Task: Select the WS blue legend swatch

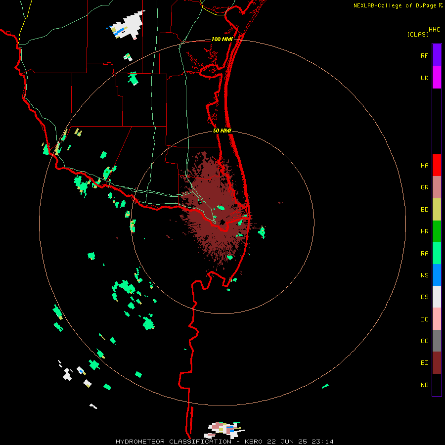Action: pyautogui.click(x=437, y=275)
